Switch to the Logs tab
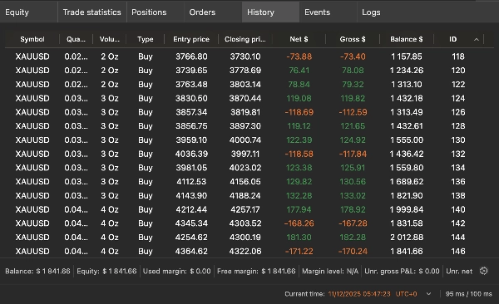 [371, 12]
